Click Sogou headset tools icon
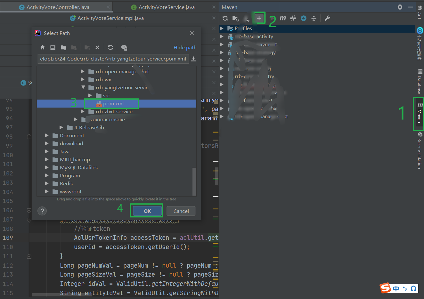This screenshot has height=299, width=424. (x=413, y=288)
